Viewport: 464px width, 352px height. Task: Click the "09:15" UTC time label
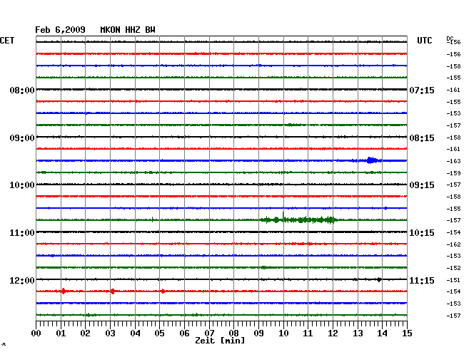coord(422,185)
